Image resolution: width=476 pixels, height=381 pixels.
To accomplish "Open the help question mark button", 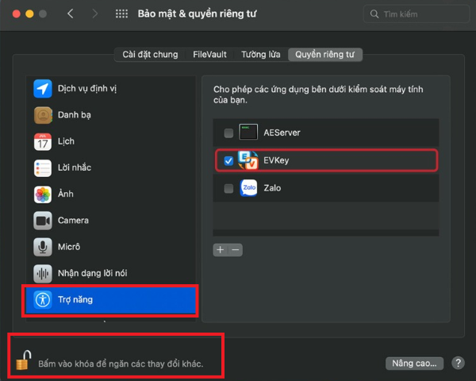I will (x=458, y=363).
